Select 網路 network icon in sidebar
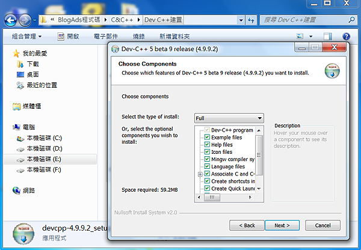Image resolution: width=361 pixels, height=250 pixels. 16,191
